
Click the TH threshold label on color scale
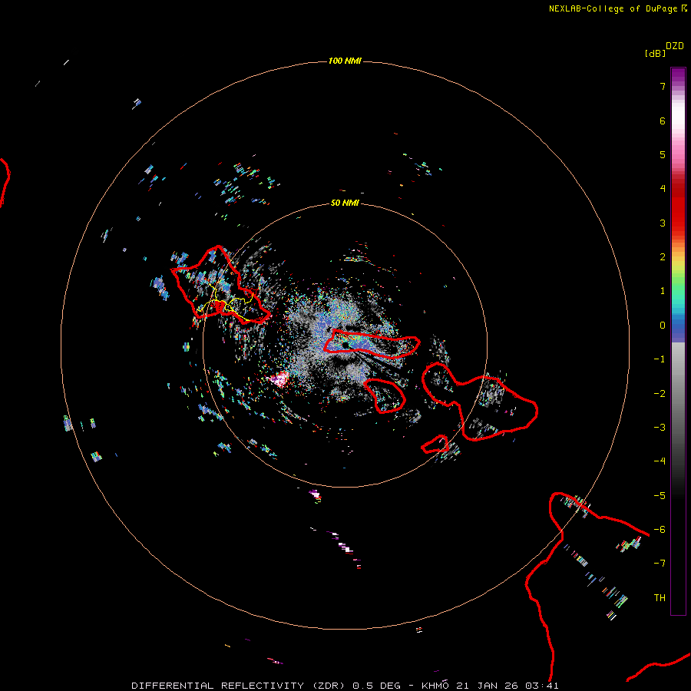pos(660,598)
